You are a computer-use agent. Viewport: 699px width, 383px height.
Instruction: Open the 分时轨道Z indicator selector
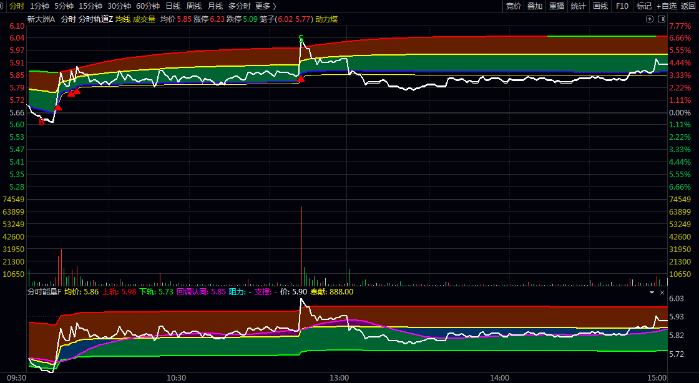click(x=95, y=19)
